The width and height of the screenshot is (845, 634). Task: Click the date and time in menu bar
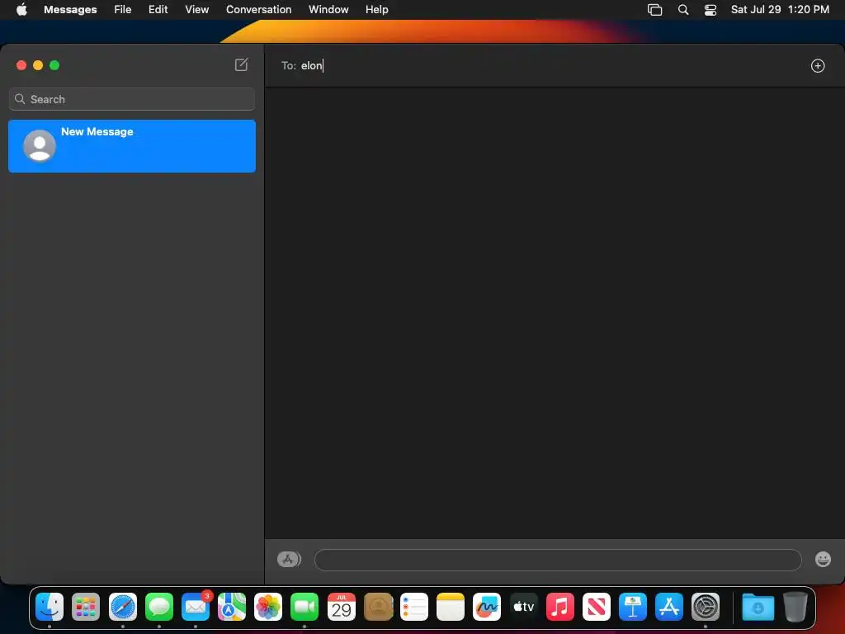pyautogui.click(x=780, y=10)
